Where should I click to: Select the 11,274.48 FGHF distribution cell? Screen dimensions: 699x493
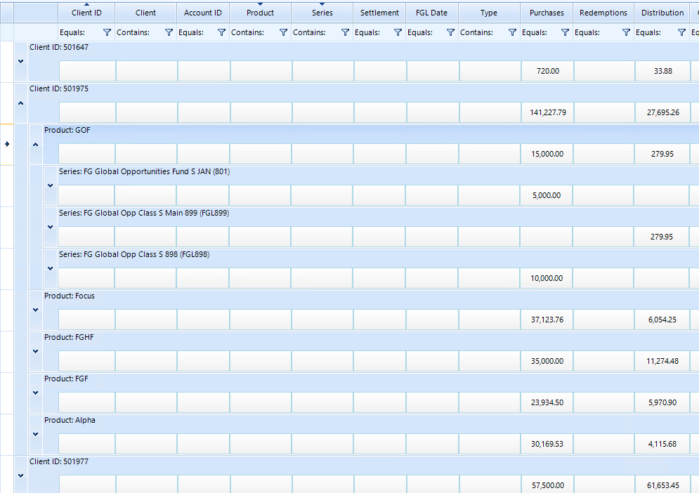point(662,361)
